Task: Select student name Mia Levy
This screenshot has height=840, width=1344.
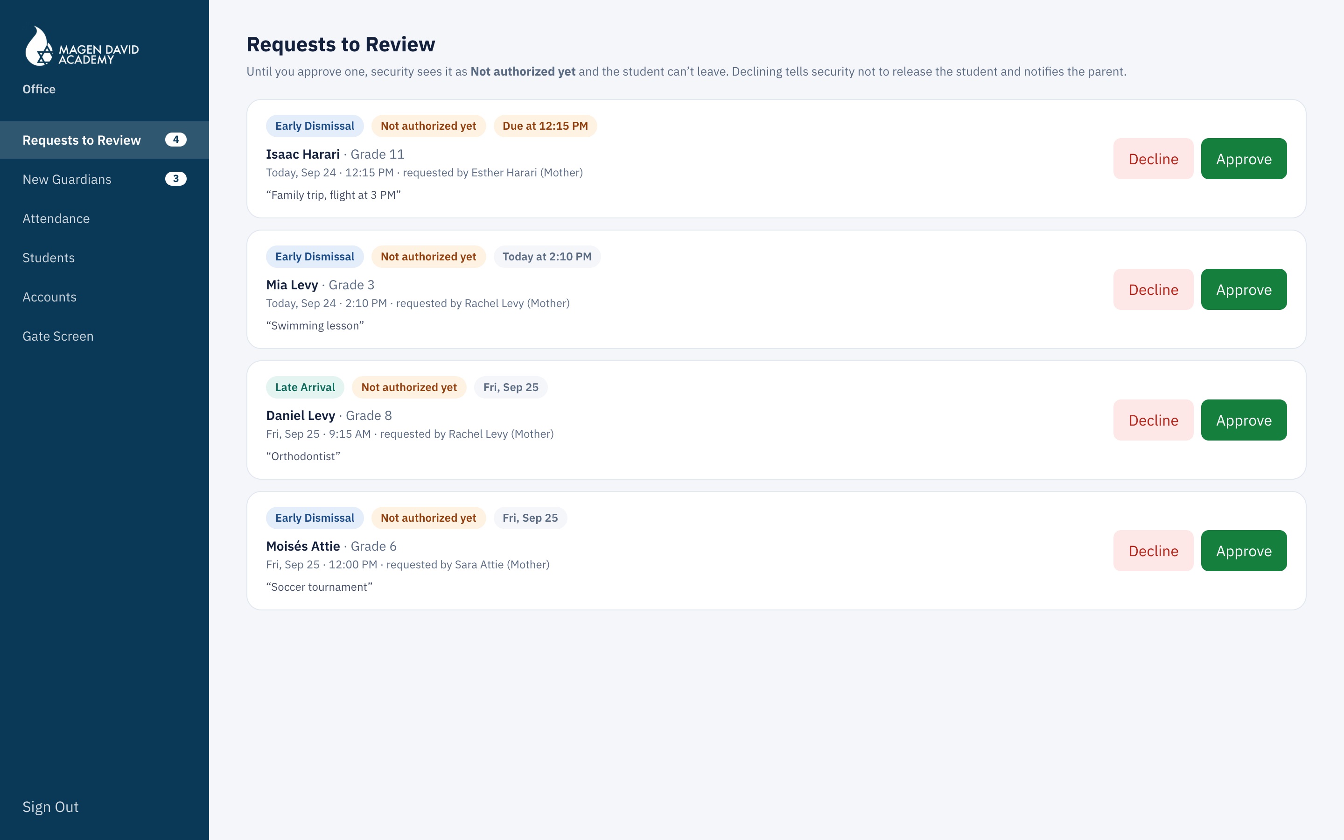Action: click(x=292, y=285)
